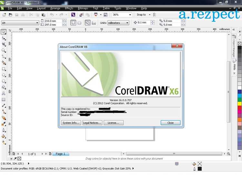Create a new document from toolbar
242x181 pixels.
click(4, 15)
